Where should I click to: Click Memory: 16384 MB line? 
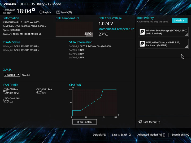click(22, 34)
